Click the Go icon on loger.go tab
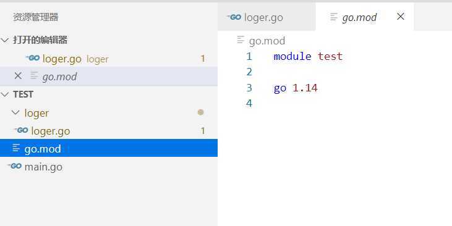Screen dimensions: 452x226 pyautogui.click(x=234, y=17)
